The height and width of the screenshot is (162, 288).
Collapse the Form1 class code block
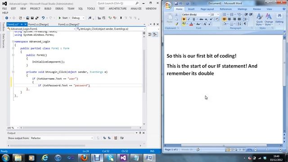point(13,48)
